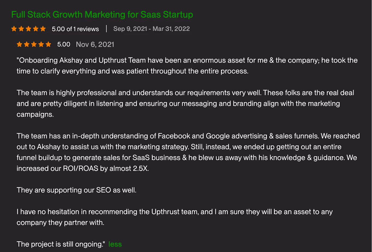The height and width of the screenshot is (252, 372).
Task: Click 'The project is still ongoing' text
Action: tap(61, 244)
